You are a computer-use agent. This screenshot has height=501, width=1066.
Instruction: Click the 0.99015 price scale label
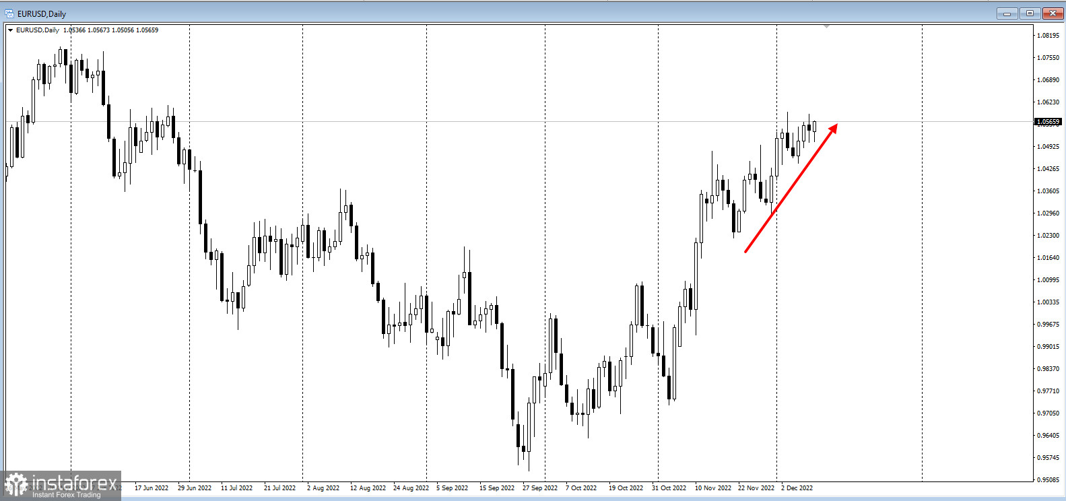click(1048, 347)
